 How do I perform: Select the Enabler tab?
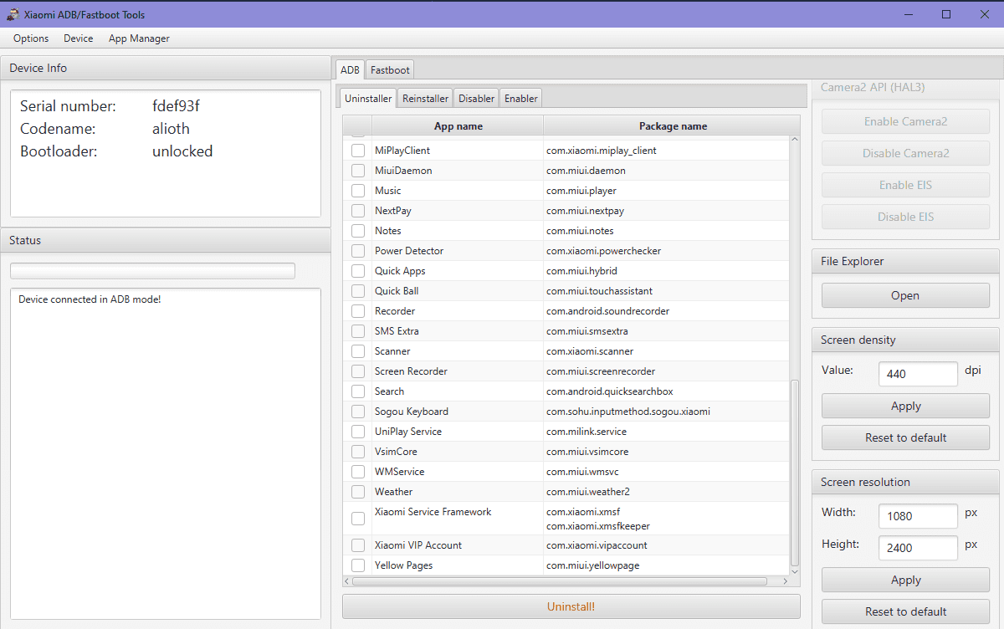click(520, 99)
